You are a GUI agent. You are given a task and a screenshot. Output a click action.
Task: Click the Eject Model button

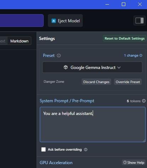point(65,21)
